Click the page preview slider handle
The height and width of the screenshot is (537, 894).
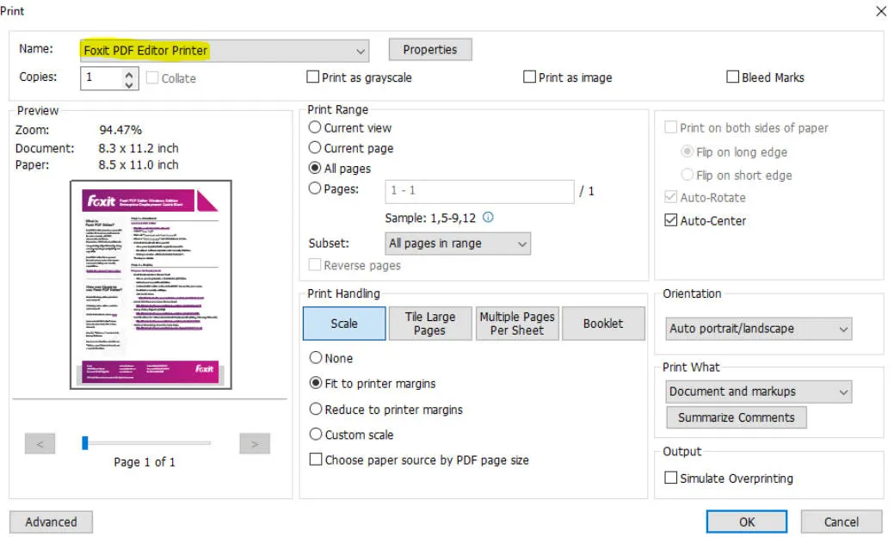85,443
